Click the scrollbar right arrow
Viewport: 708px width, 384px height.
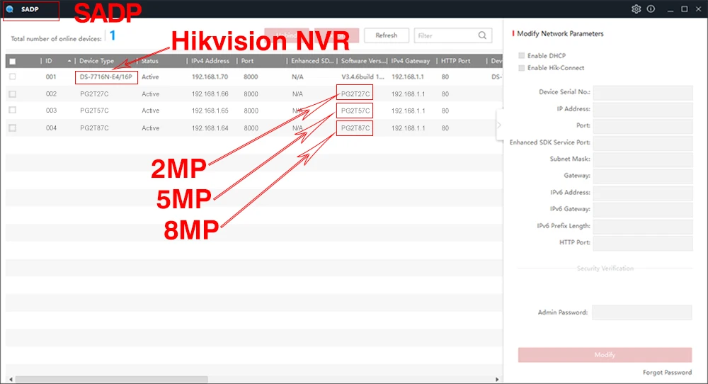pyautogui.click(x=497, y=380)
